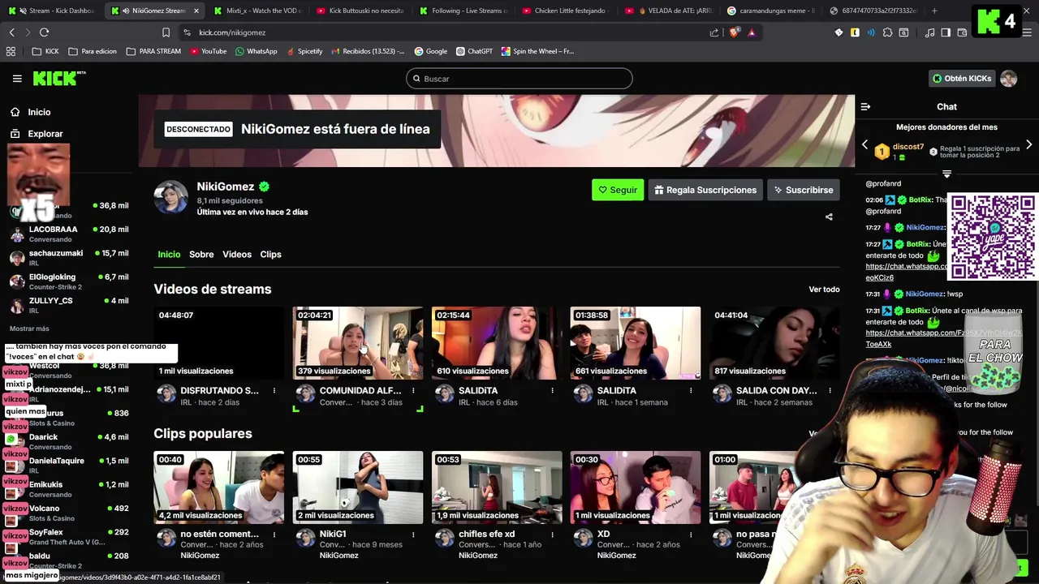
Task: Open browser apps grid icon
Action: [11, 51]
